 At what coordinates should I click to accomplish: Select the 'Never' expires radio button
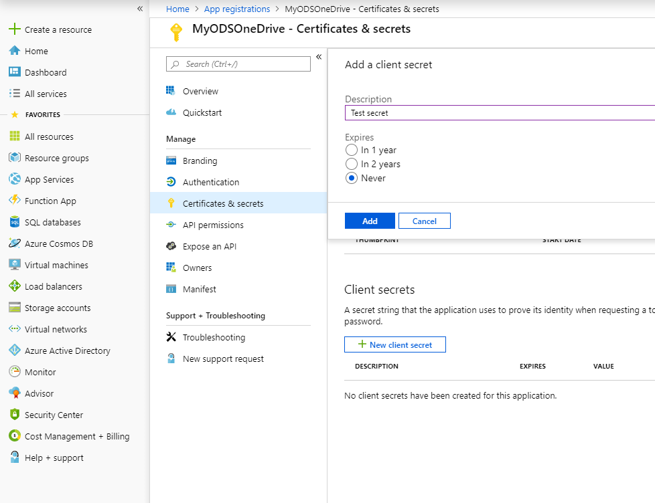pos(352,178)
